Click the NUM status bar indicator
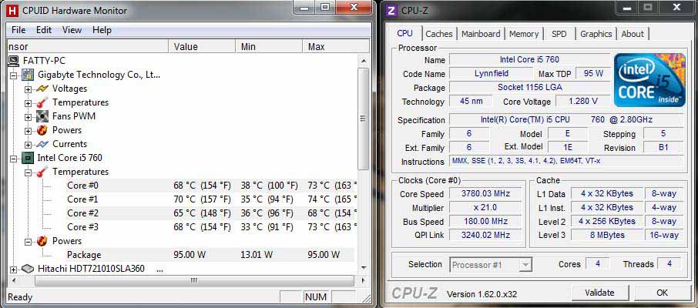The width and height of the screenshot is (698, 308). 317,297
